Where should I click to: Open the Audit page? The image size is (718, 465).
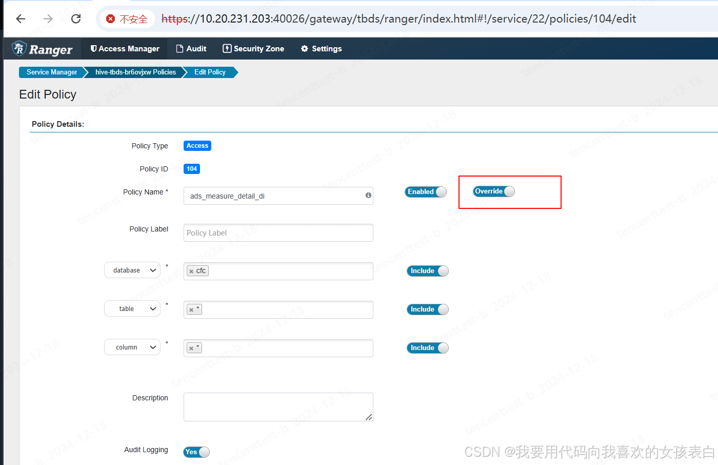click(x=191, y=48)
